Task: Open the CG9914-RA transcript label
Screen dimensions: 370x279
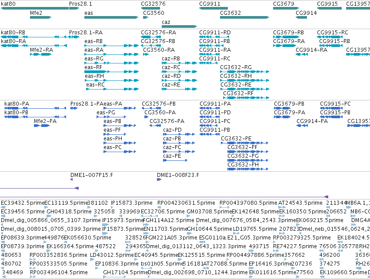Action: coord(311,50)
